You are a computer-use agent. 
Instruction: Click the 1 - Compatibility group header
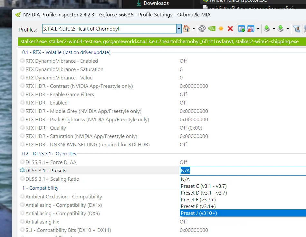coord(40,188)
